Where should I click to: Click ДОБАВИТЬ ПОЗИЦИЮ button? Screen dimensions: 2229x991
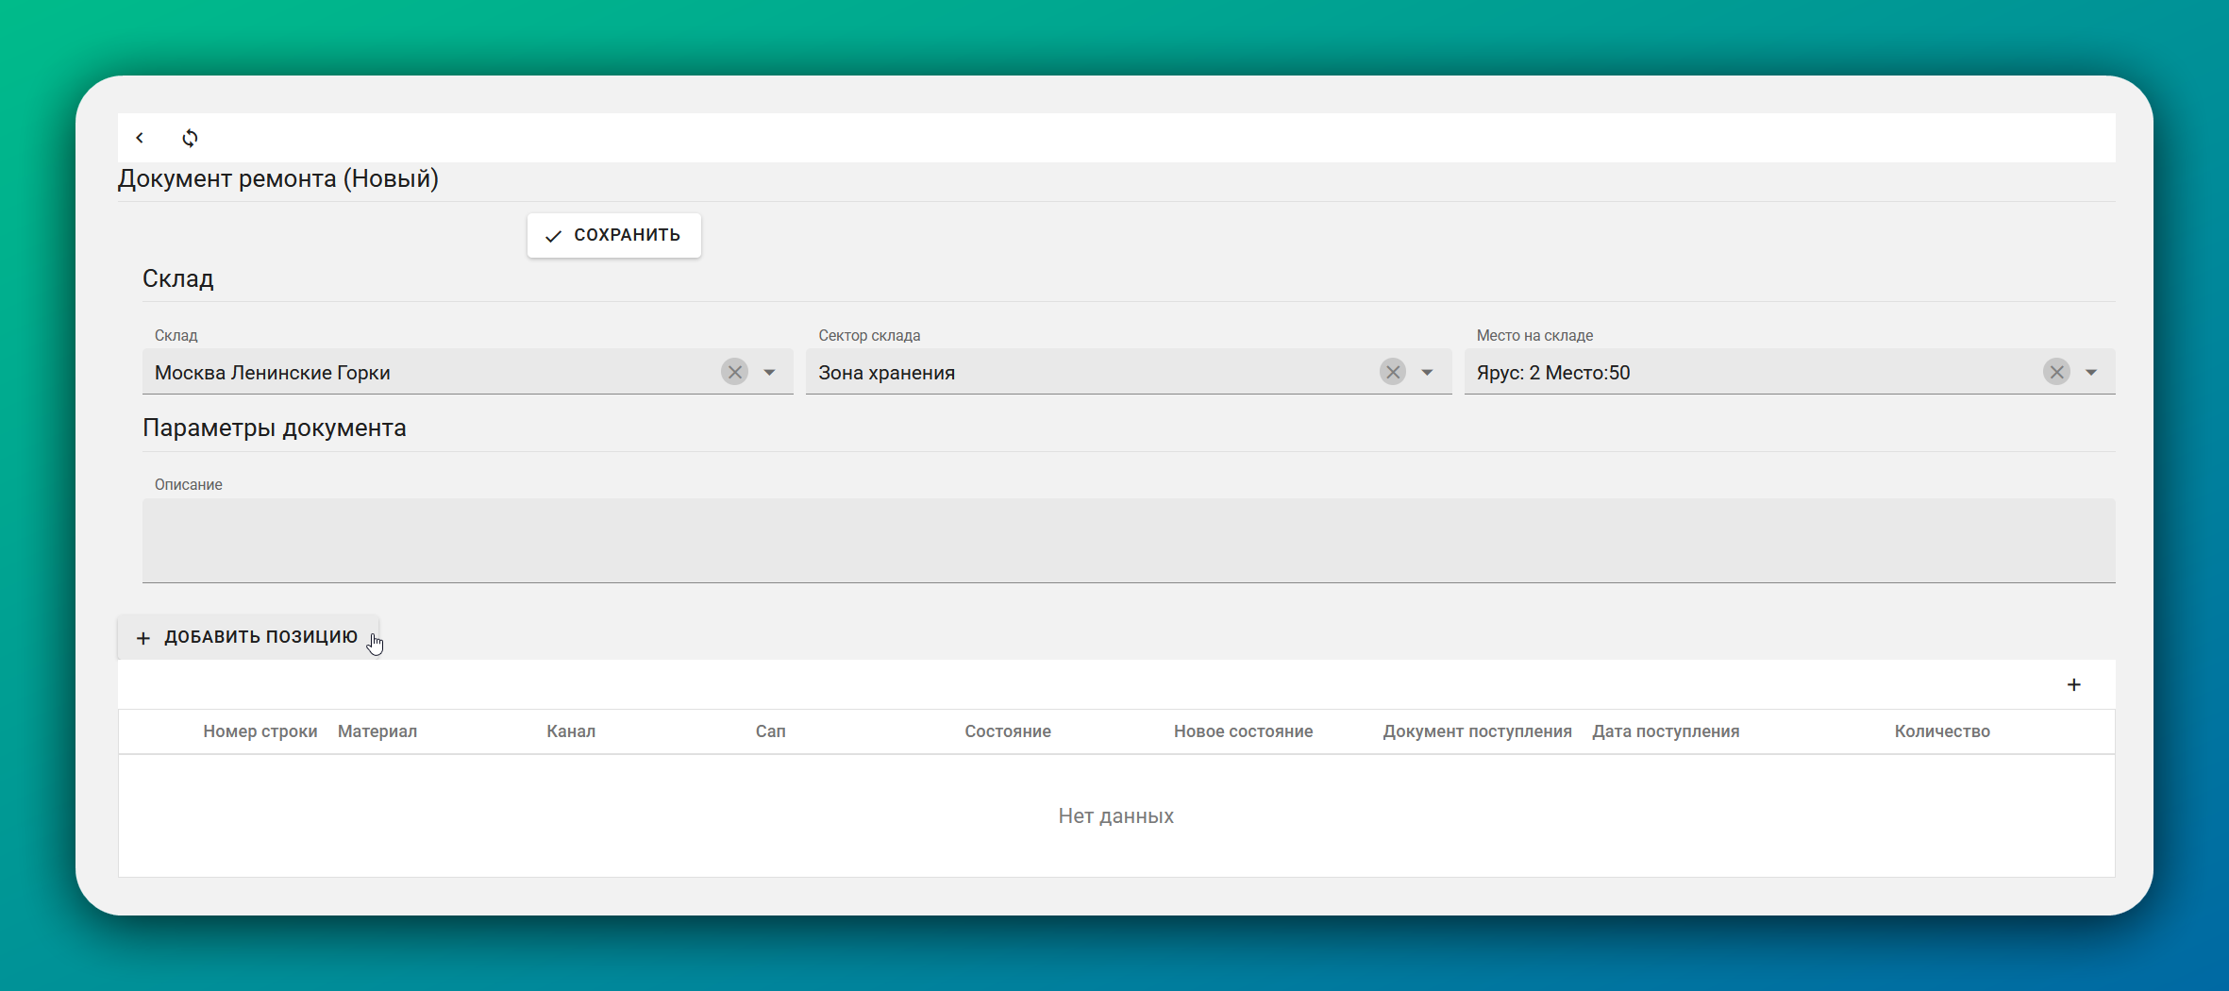pos(248,637)
